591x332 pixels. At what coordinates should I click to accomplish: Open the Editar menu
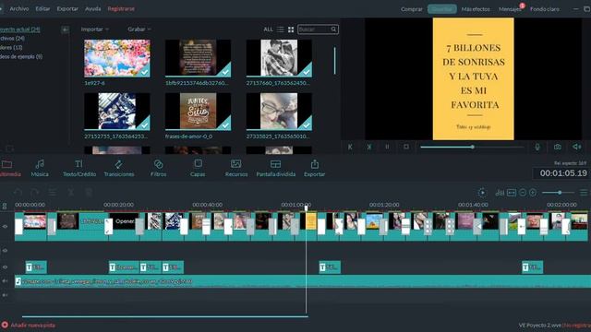pyautogui.click(x=42, y=8)
